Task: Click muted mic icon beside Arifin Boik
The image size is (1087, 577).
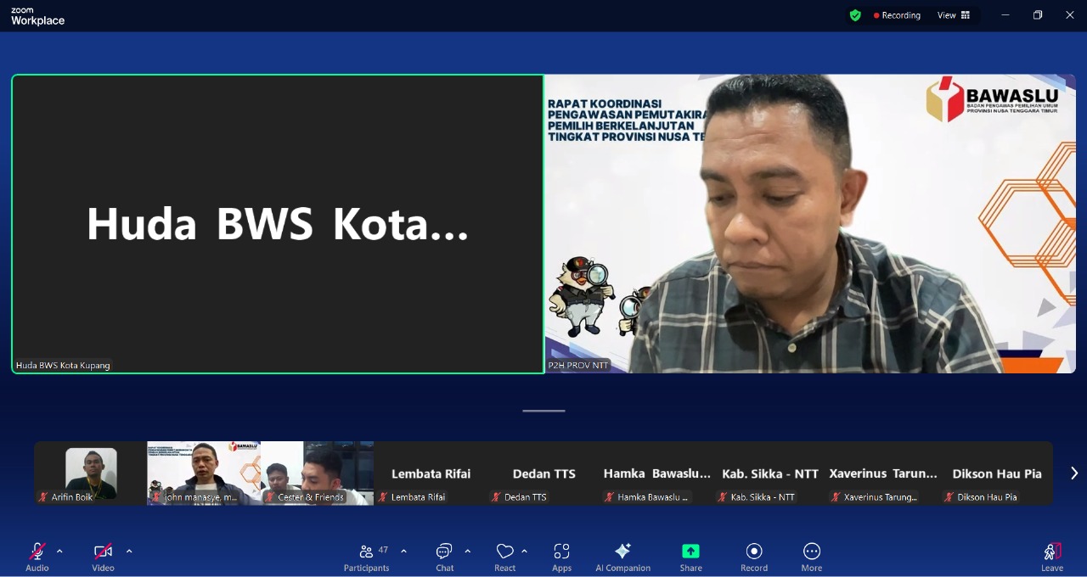Action: [42, 497]
